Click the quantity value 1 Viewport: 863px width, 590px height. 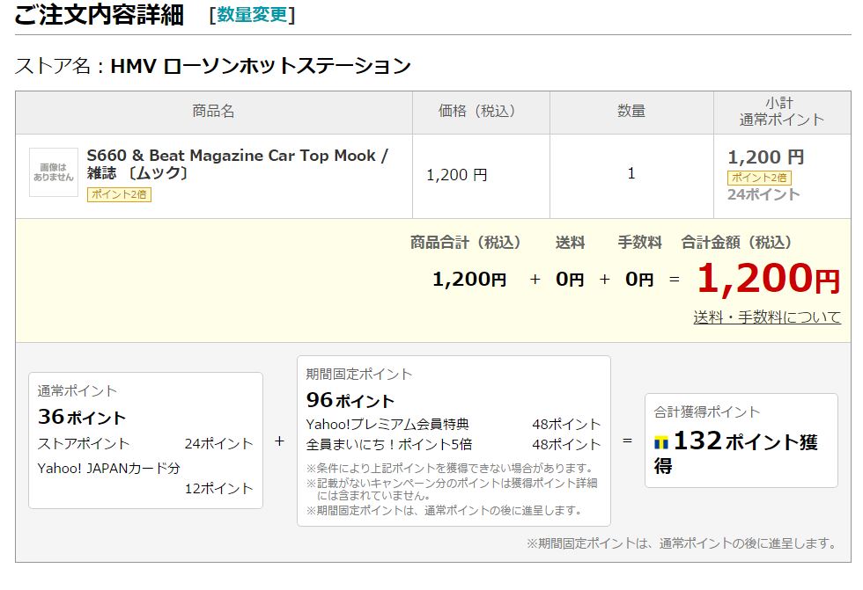(x=631, y=173)
